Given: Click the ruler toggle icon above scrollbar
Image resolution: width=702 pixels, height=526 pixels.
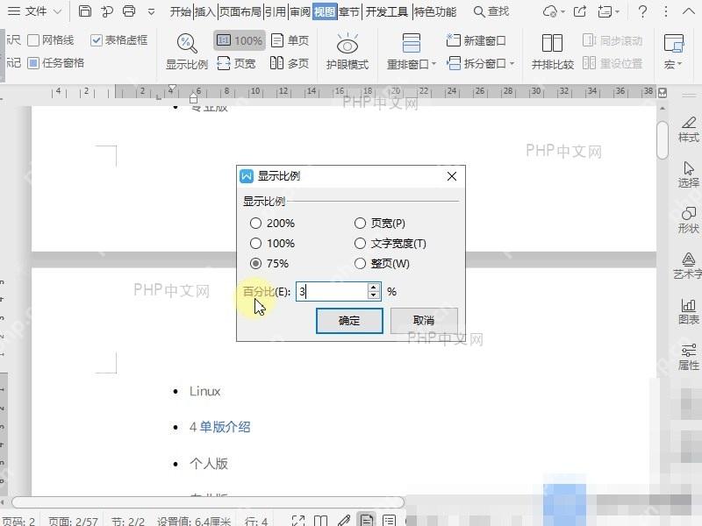Looking at the screenshot, I should pos(663,93).
